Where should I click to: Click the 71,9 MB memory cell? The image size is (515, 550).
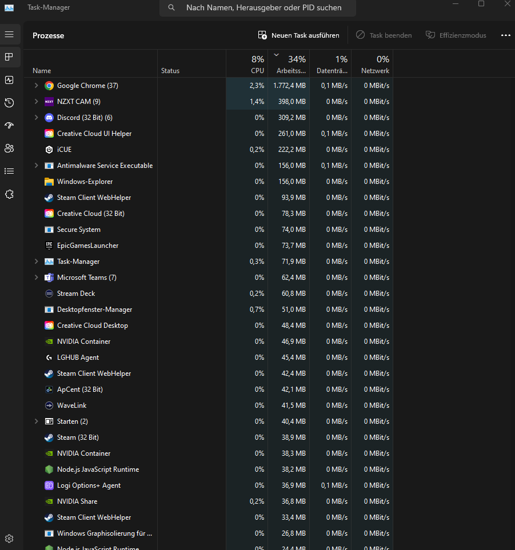point(289,262)
